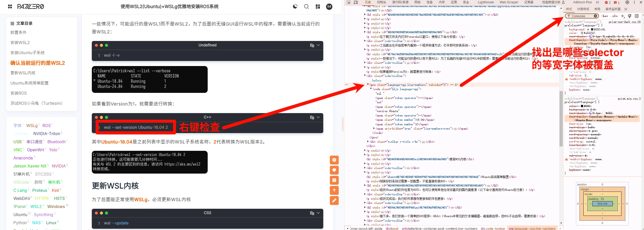644x230 pixels.
Task: Activate the DevTools element picker icon
Action: 349,2
